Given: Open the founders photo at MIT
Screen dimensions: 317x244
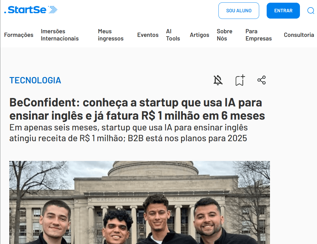Looking at the screenshot, I should [140, 202].
